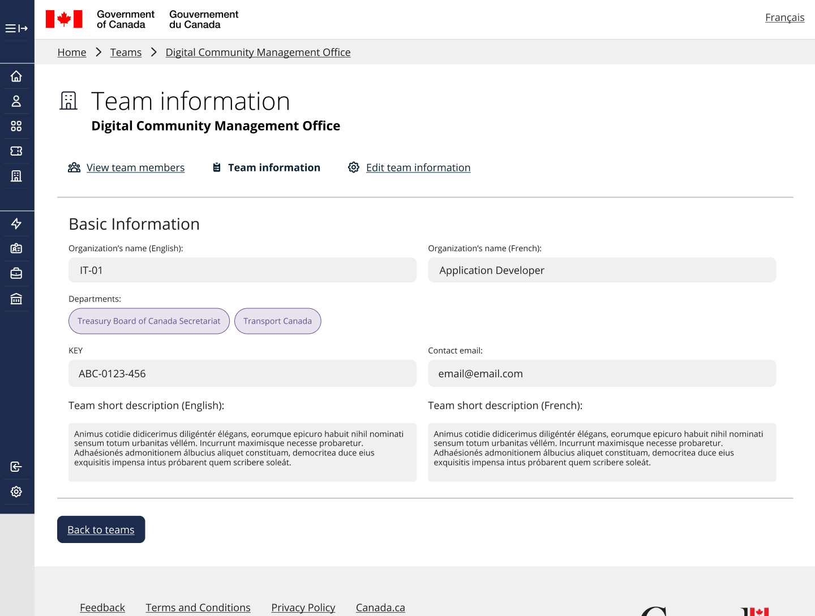Click the Organization's name (English) field
This screenshot has height=616, width=815.
pyautogui.click(x=242, y=270)
